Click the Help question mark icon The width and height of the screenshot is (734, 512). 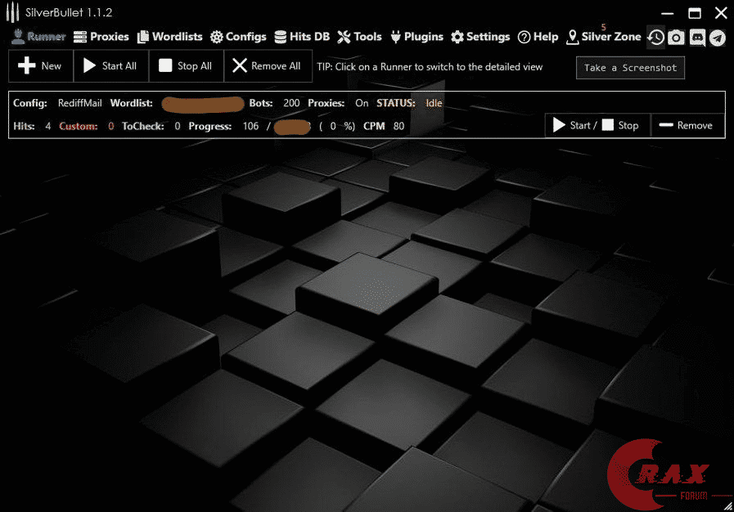click(x=525, y=38)
